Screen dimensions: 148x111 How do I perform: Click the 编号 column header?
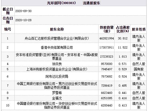(8, 29)
